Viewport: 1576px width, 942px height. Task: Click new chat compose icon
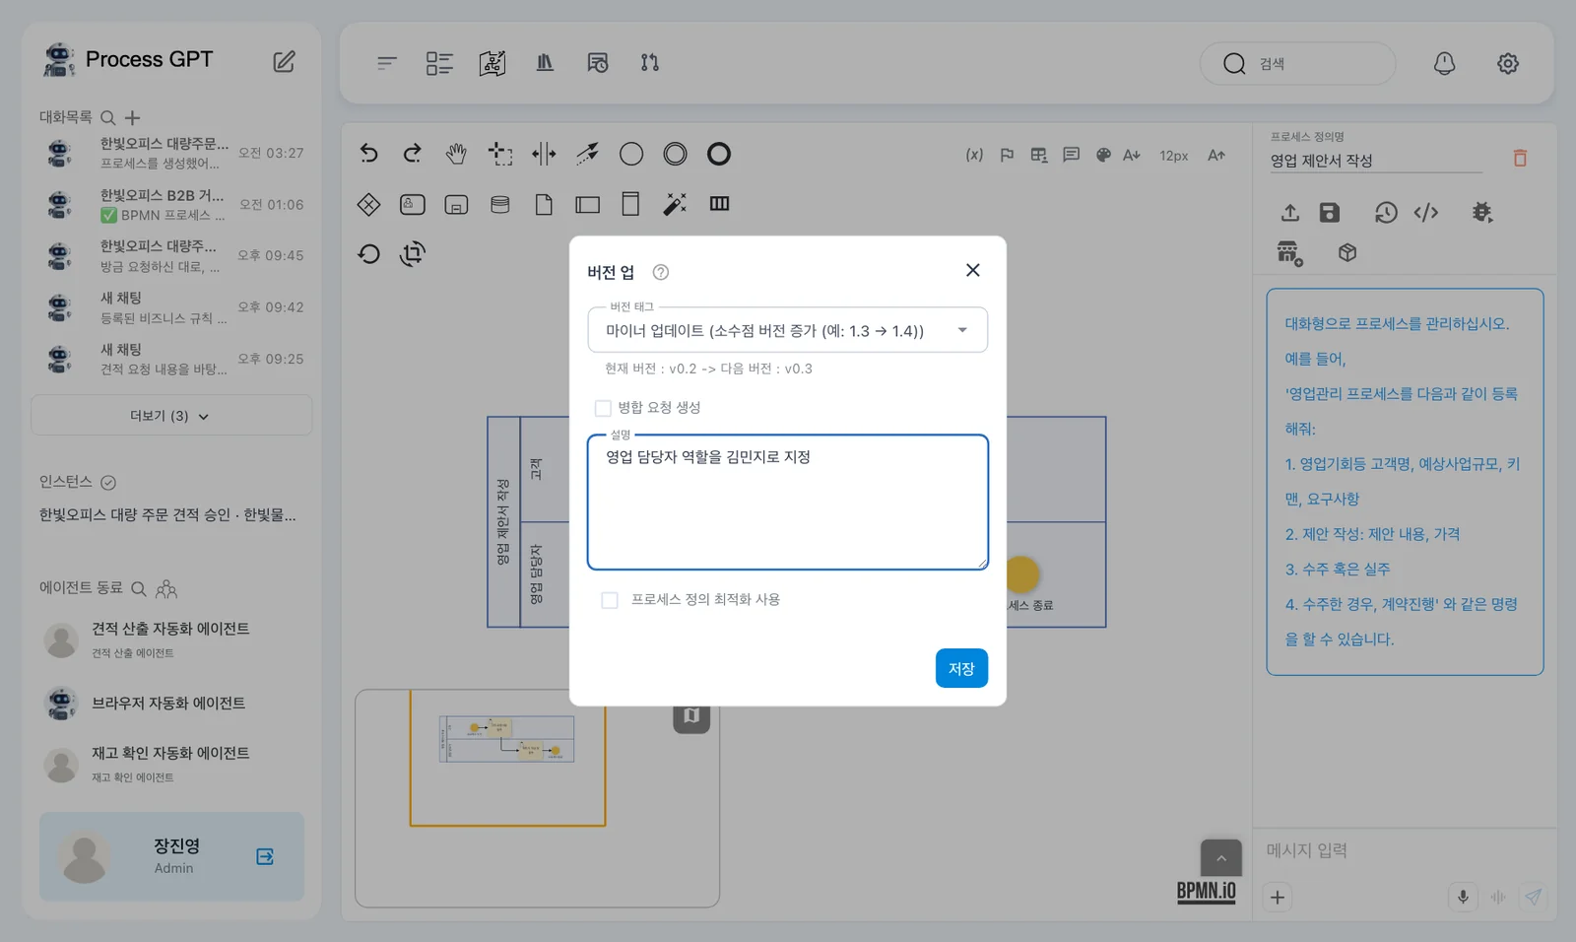coord(284,61)
